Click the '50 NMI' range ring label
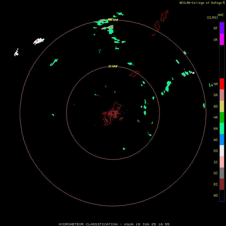The image size is (226, 226). [113, 66]
